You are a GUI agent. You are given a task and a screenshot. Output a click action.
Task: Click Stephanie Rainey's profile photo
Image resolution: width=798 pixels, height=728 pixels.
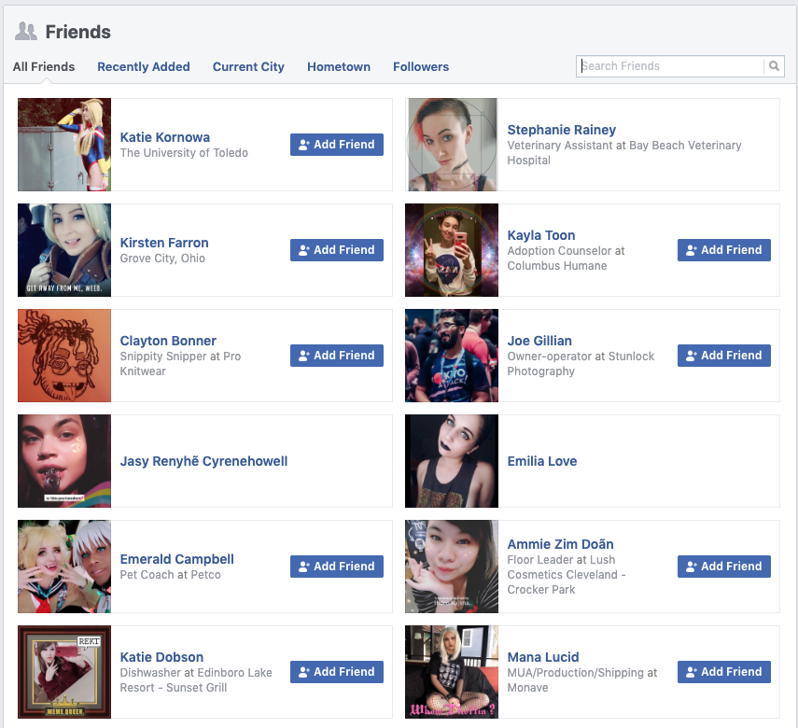click(x=452, y=145)
